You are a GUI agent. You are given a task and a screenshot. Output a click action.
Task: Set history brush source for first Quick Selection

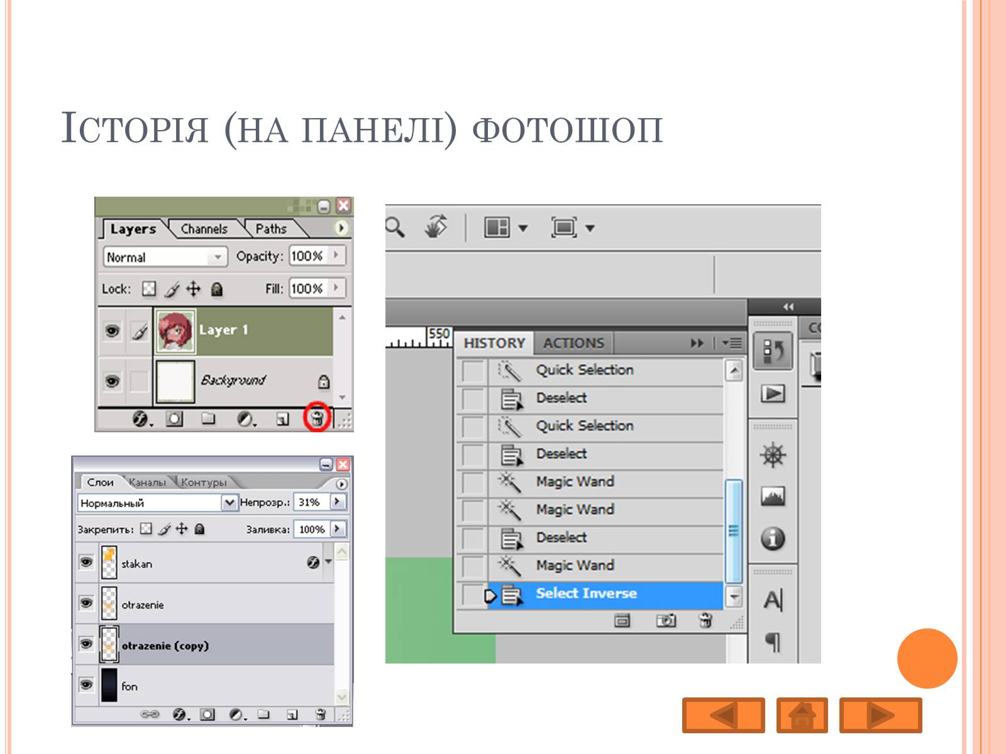point(473,371)
